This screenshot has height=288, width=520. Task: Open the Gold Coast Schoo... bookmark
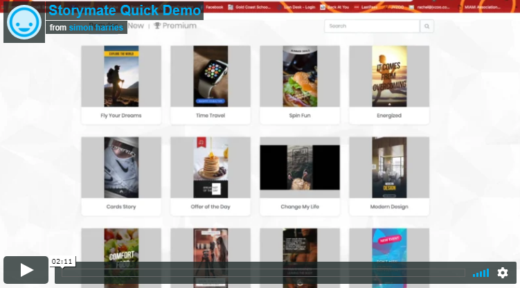pyautogui.click(x=249, y=7)
